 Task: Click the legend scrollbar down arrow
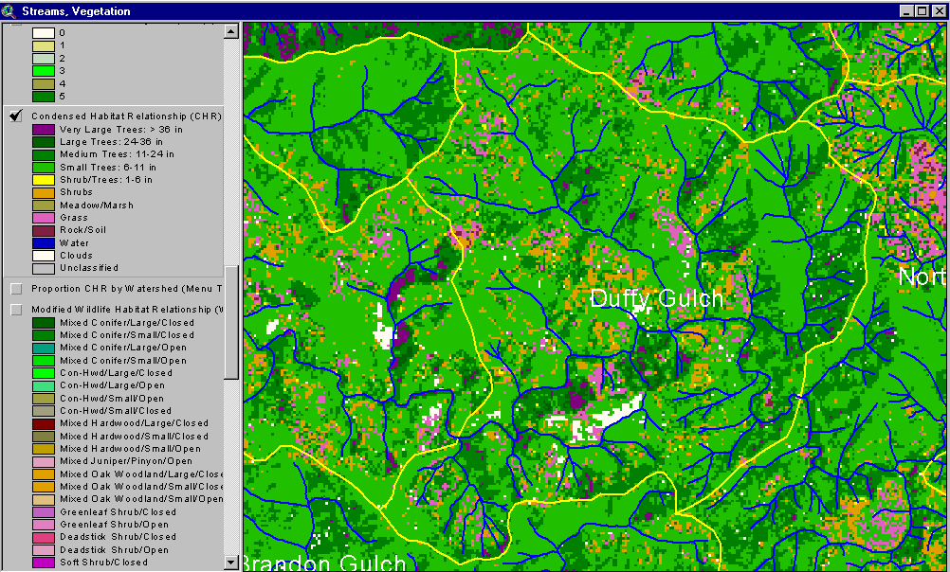(231, 563)
